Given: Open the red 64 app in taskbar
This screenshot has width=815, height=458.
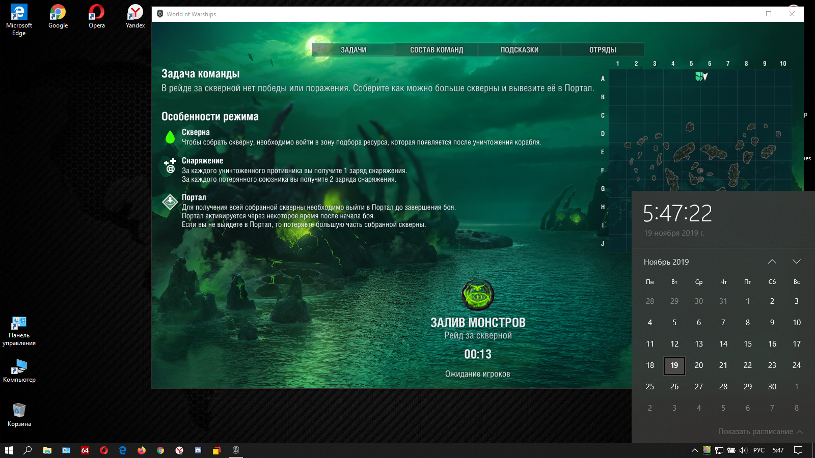Looking at the screenshot, I should 85,450.
